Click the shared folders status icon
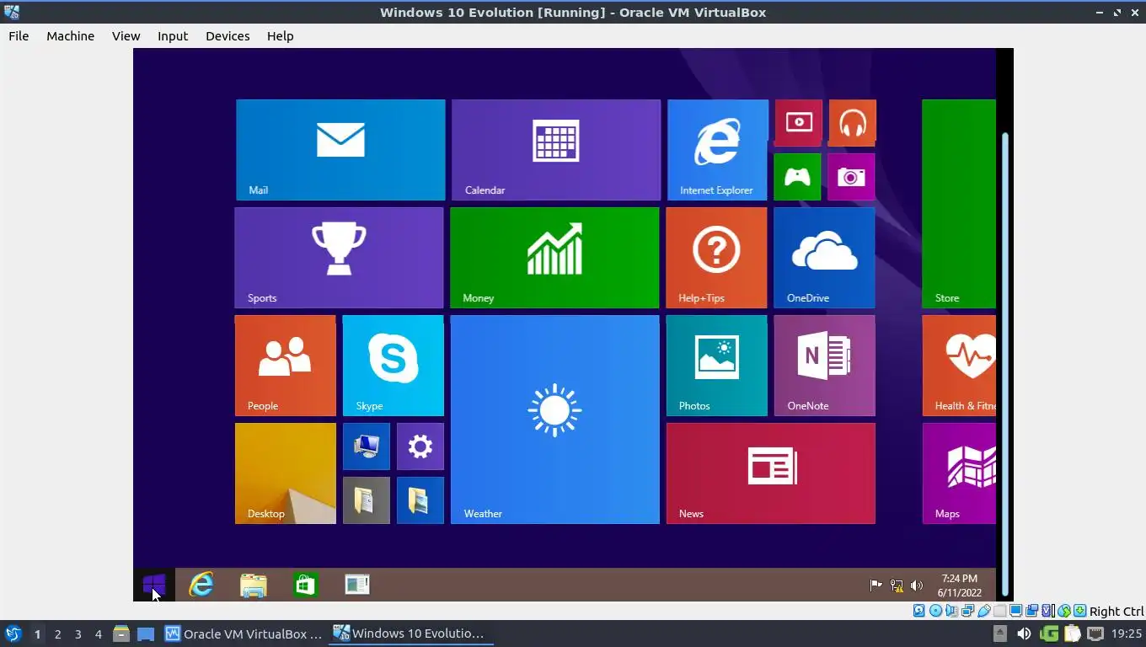1146x647 pixels. click(999, 611)
